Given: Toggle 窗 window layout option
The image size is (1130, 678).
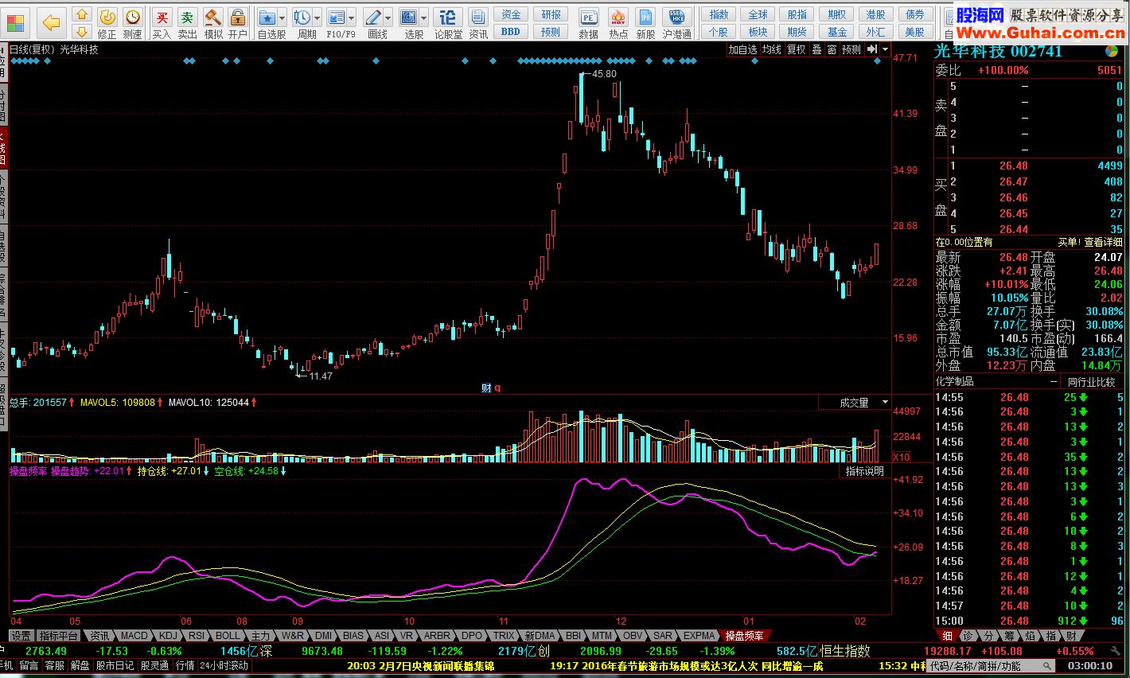Looking at the screenshot, I should 832,49.
